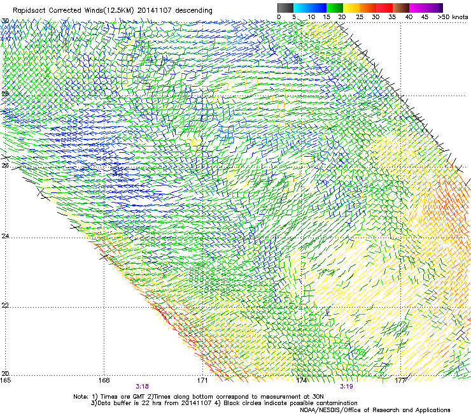Click the legend tick label '25'

point(359,17)
